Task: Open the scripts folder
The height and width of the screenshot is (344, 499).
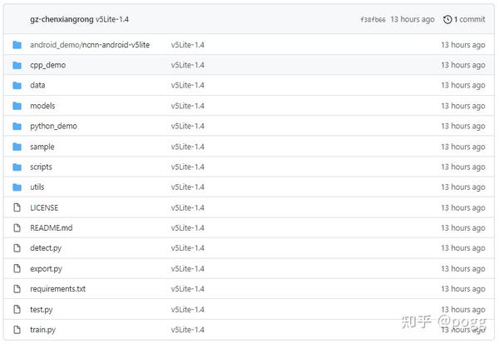Action: click(x=41, y=167)
